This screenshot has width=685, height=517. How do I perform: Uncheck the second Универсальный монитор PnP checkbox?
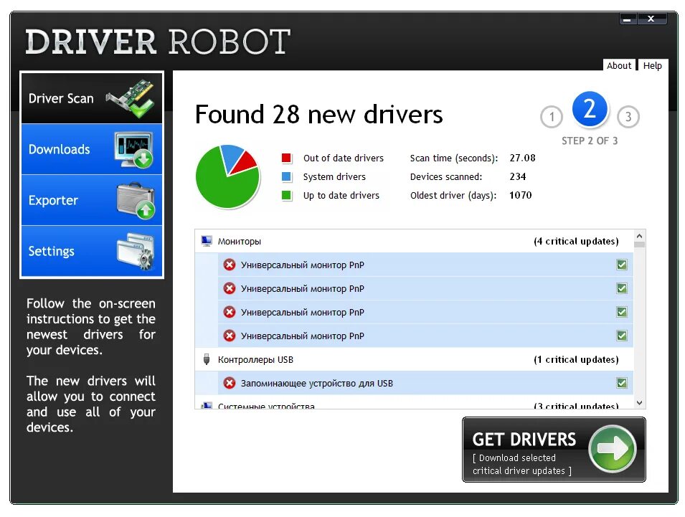tap(622, 288)
